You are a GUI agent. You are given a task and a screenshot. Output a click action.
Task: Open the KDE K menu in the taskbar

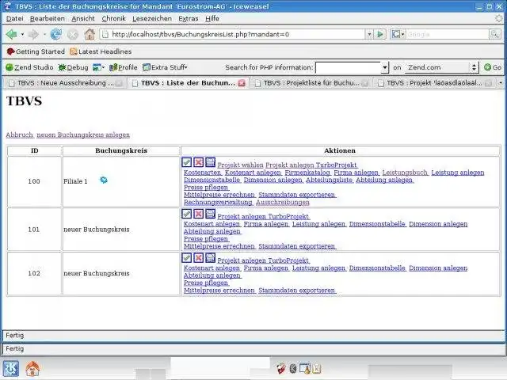click(x=11, y=369)
